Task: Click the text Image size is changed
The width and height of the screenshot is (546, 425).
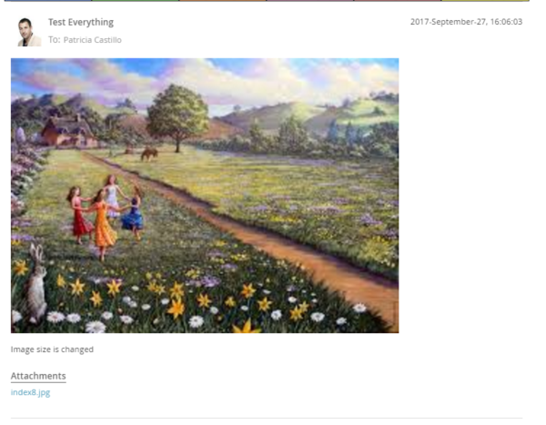Action: point(52,349)
